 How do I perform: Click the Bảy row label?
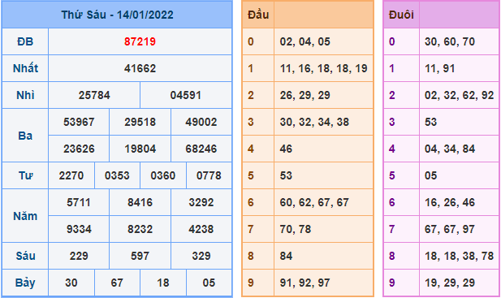click(25, 283)
